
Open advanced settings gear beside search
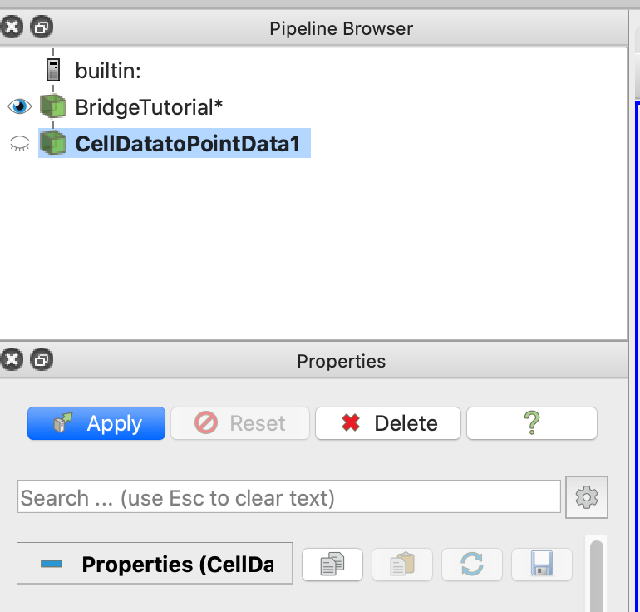(x=587, y=497)
